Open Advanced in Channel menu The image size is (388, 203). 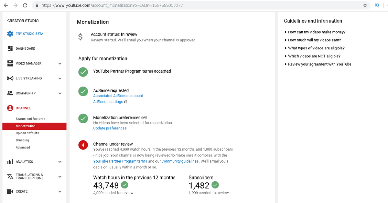pos(23,147)
